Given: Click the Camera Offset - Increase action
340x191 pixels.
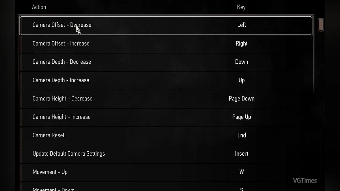Looking at the screenshot, I should (x=61, y=44).
